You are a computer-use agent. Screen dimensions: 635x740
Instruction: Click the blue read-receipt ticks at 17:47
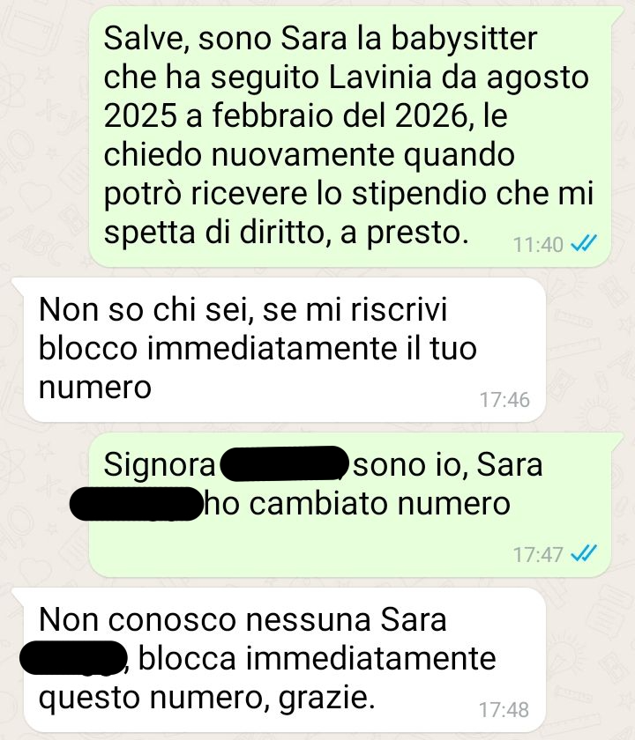[584, 553]
